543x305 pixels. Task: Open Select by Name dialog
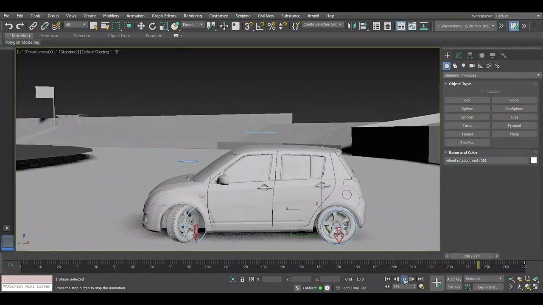tap(105, 26)
